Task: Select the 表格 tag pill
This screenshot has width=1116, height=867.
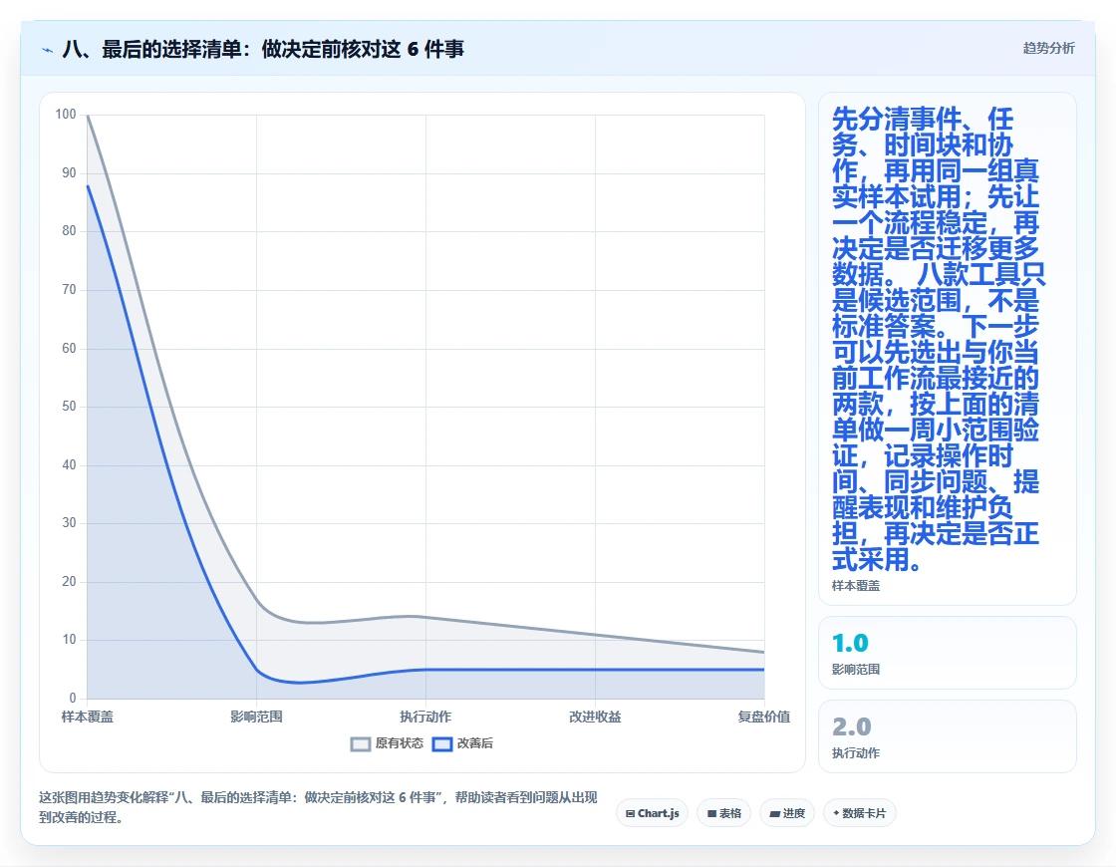Action: [723, 813]
